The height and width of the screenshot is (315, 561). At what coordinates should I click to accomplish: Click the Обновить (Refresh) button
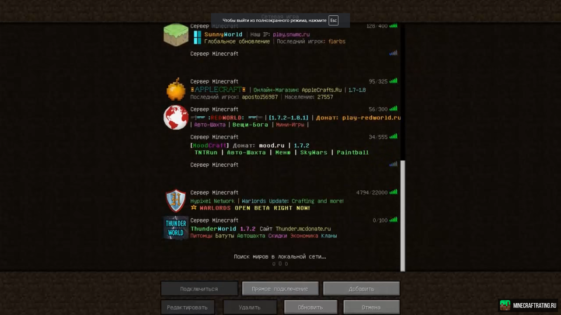[311, 307]
